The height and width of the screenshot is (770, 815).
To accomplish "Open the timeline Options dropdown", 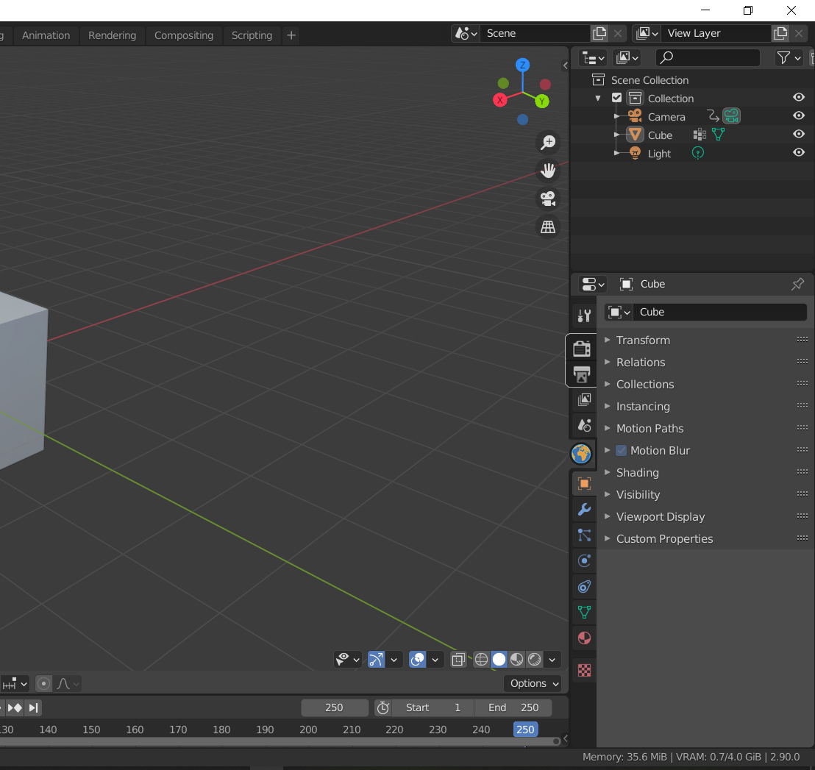I will (x=534, y=683).
